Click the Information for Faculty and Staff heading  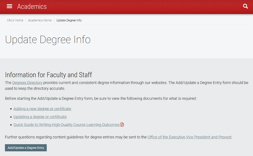click(48, 75)
